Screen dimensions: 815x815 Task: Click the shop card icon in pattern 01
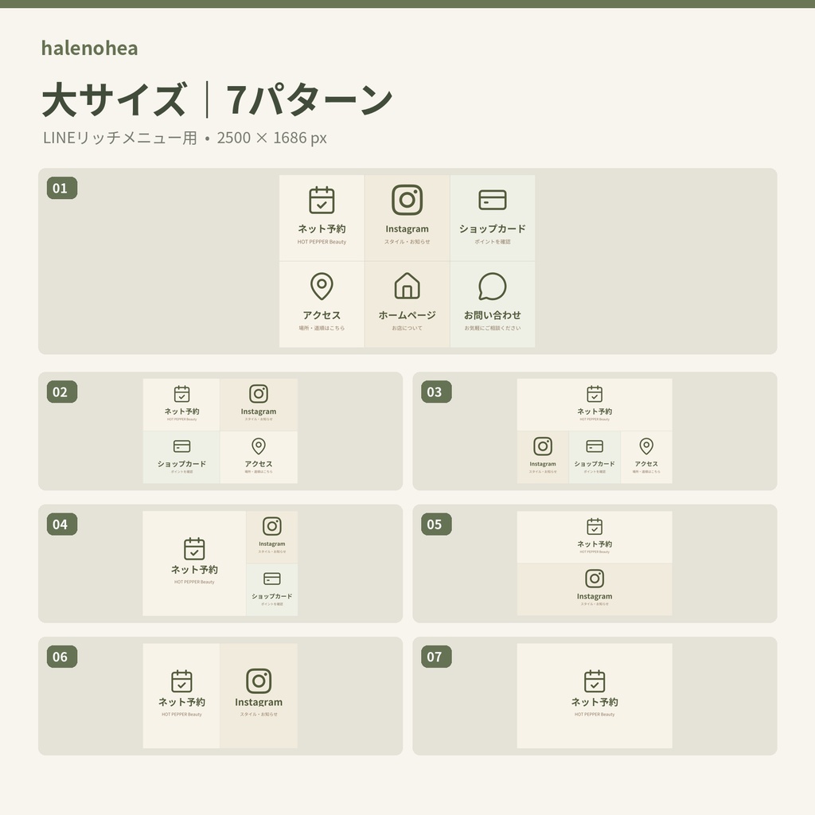[x=492, y=200]
